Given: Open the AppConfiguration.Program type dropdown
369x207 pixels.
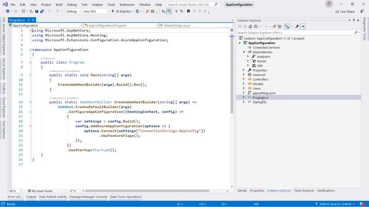Looking at the screenshot, I should pyautogui.click(x=121, y=25).
